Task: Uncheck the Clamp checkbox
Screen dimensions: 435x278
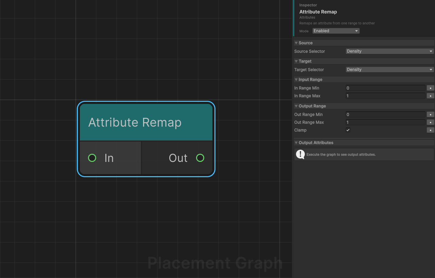Action: coord(348,130)
